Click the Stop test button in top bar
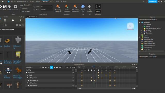Screen dimensions: 165x93 [12, 2]
